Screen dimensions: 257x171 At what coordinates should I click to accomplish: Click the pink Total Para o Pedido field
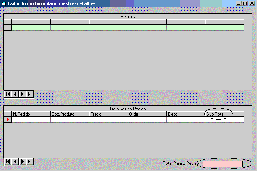pos(223,164)
